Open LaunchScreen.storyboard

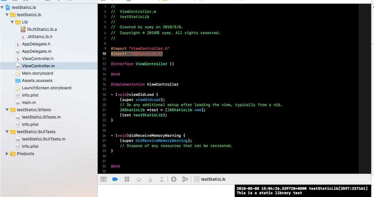[x=46, y=88]
